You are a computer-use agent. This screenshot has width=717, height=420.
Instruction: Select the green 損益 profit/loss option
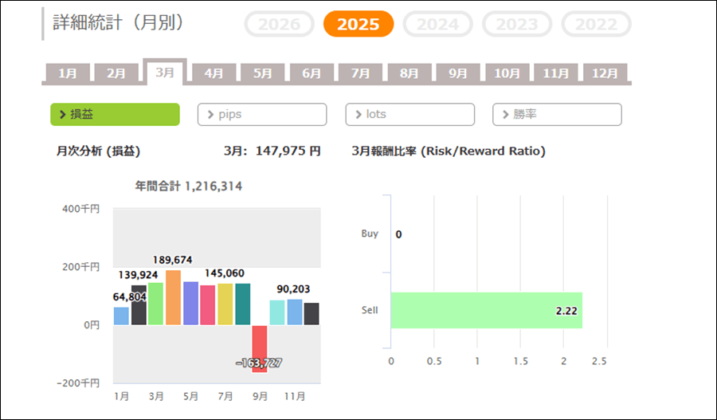pos(115,115)
